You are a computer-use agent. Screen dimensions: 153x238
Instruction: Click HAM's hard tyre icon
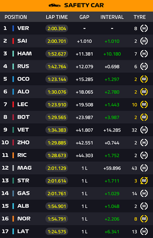[x=144, y=54]
